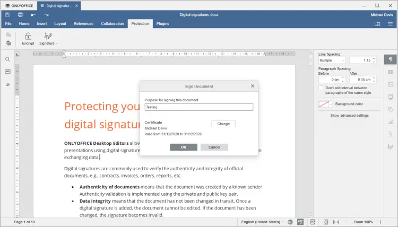
Task: Increase line spacing value stepper
Action: 374,59
